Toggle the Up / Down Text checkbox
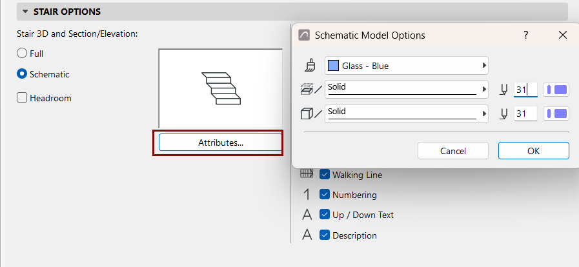Image resolution: width=579 pixels, height=267 pixels. pos(325,215)
